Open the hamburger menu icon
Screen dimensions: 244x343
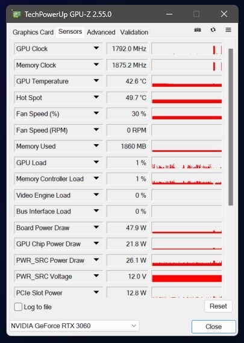(x=228, y=30)
